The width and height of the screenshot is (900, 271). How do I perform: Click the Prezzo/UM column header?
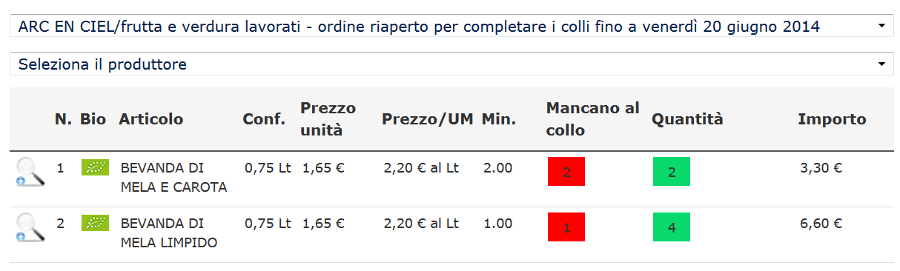click(x=427, y=118)
